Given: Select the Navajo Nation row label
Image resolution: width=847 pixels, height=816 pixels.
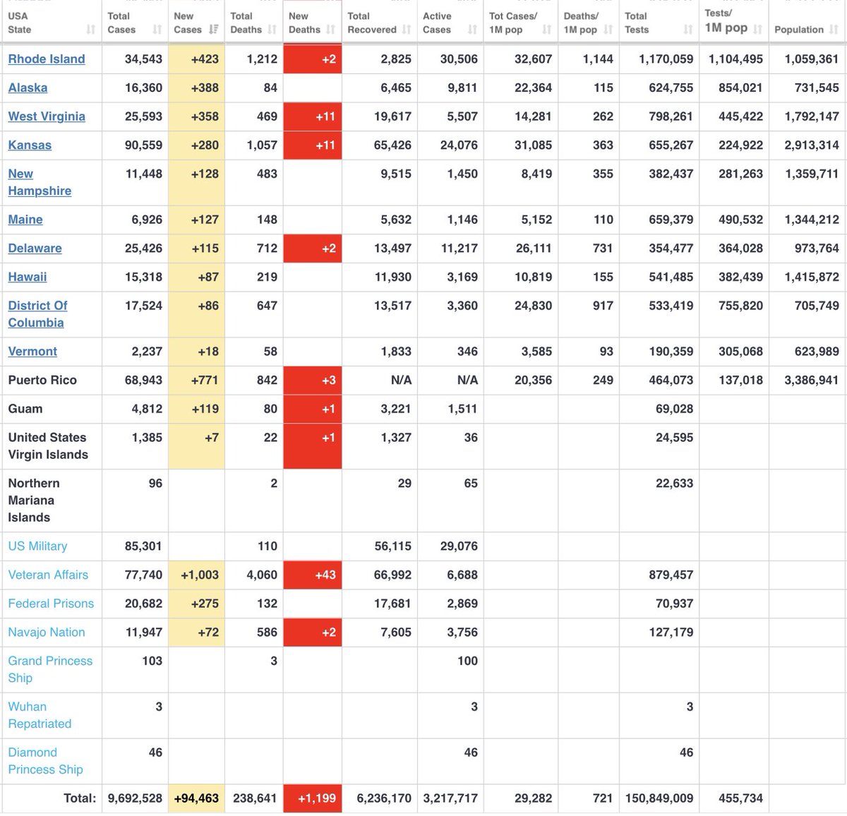Looking at the screenshot, I should [47, 632].
